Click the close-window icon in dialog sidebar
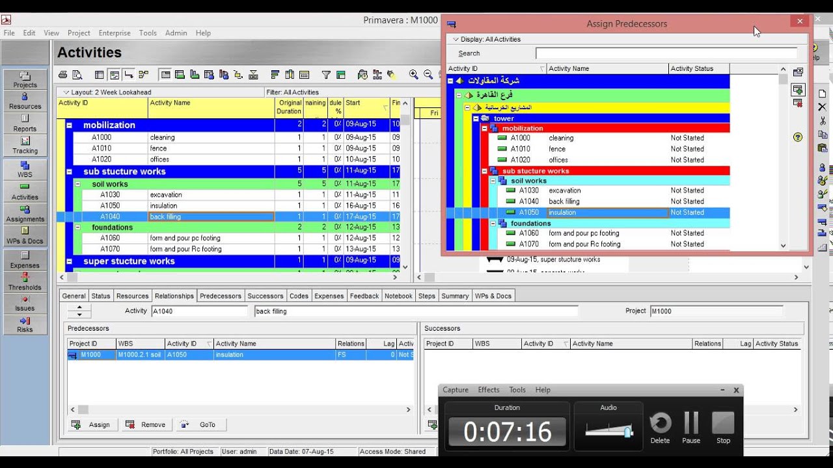 pyautogui.click(x=798, y=71)
